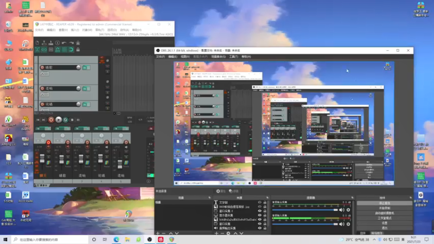Toggle ripple editing icon in REAPER toolbar
Screen dimensions: 434x244
pyautogui.click(x=50, y=49)
